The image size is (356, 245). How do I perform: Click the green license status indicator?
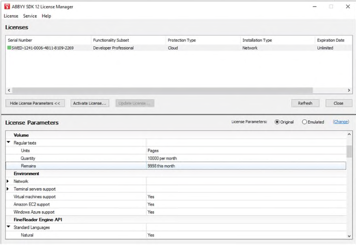coord(9,48)
